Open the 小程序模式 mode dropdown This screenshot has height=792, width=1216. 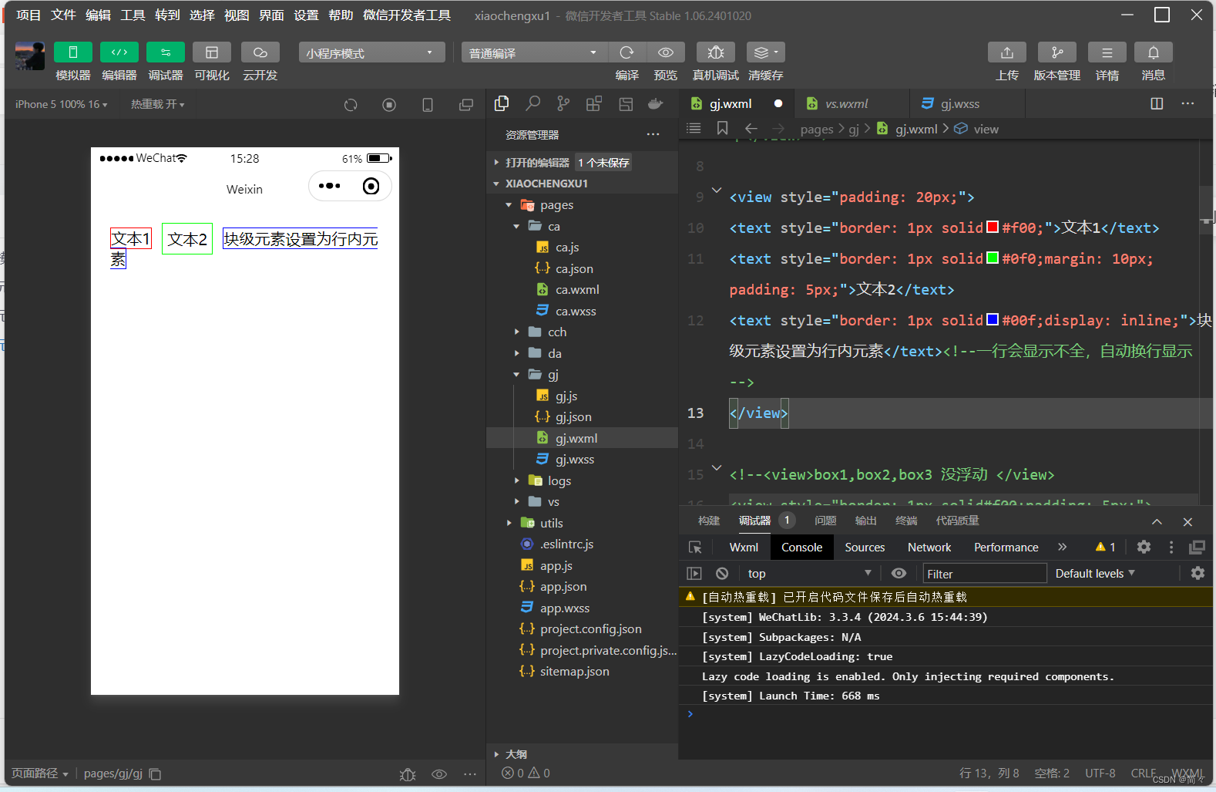(x=372, y=52)
